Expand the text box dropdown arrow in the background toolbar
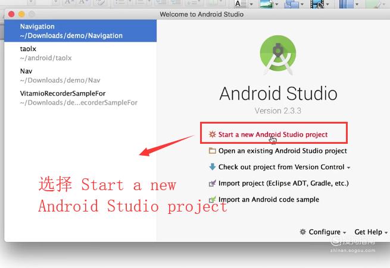 [251, 4]
